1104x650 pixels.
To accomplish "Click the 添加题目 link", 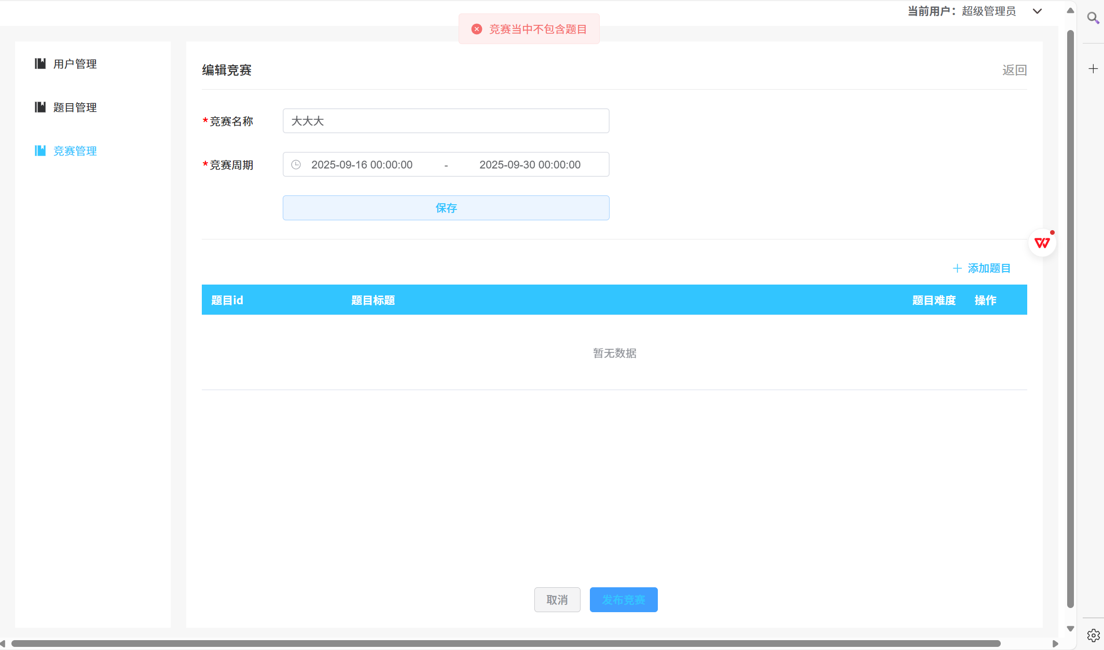I will click(982, 269).
